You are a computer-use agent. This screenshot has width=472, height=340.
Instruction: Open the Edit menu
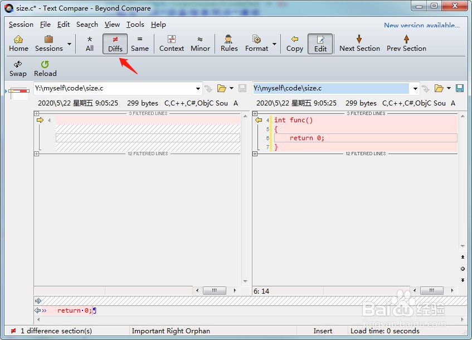(64, 25)
